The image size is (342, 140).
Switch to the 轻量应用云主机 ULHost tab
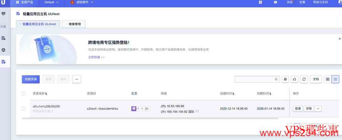[x=38, y=24]
